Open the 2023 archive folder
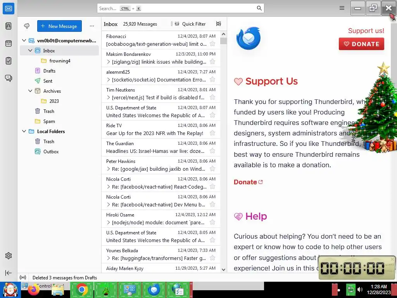Image resolution: width=397 pixels, height=298 pixels. (59, 101)
